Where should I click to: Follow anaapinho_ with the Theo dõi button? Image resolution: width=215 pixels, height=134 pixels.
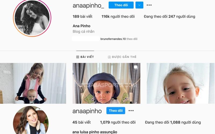[121, 5]
